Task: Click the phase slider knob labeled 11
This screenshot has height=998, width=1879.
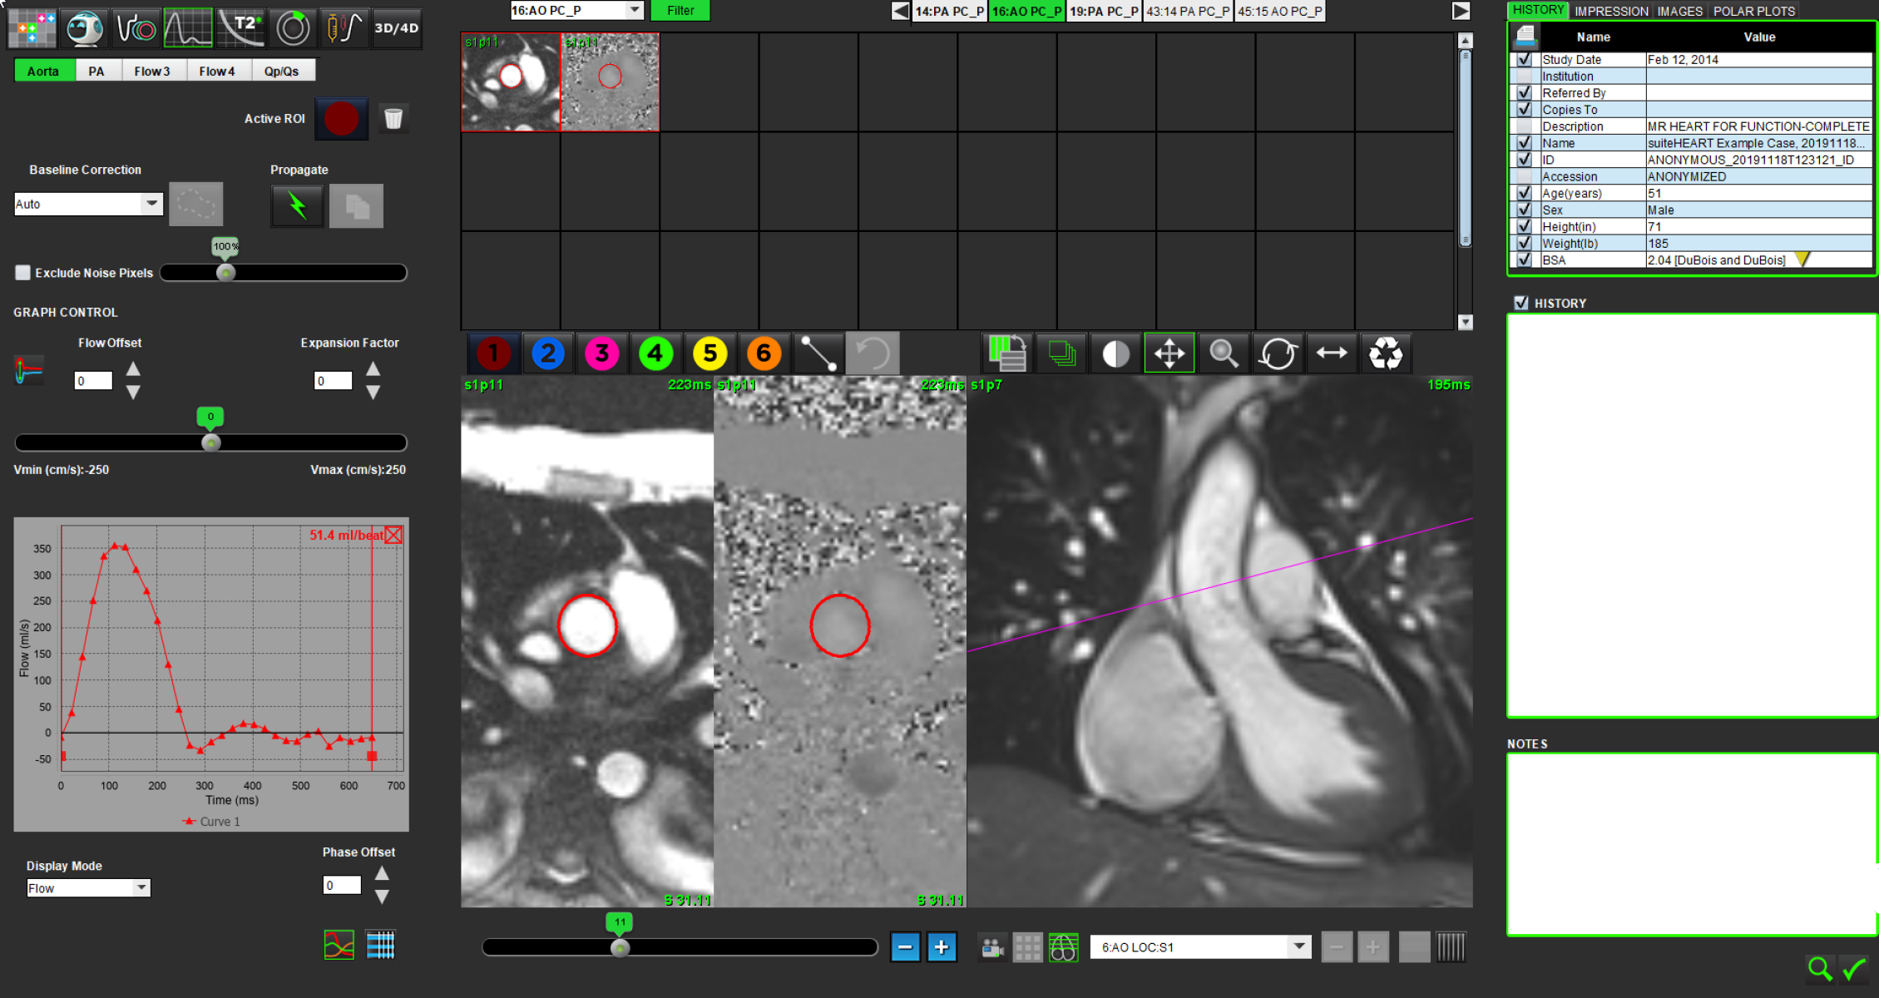Action: [x=620, y=947]
